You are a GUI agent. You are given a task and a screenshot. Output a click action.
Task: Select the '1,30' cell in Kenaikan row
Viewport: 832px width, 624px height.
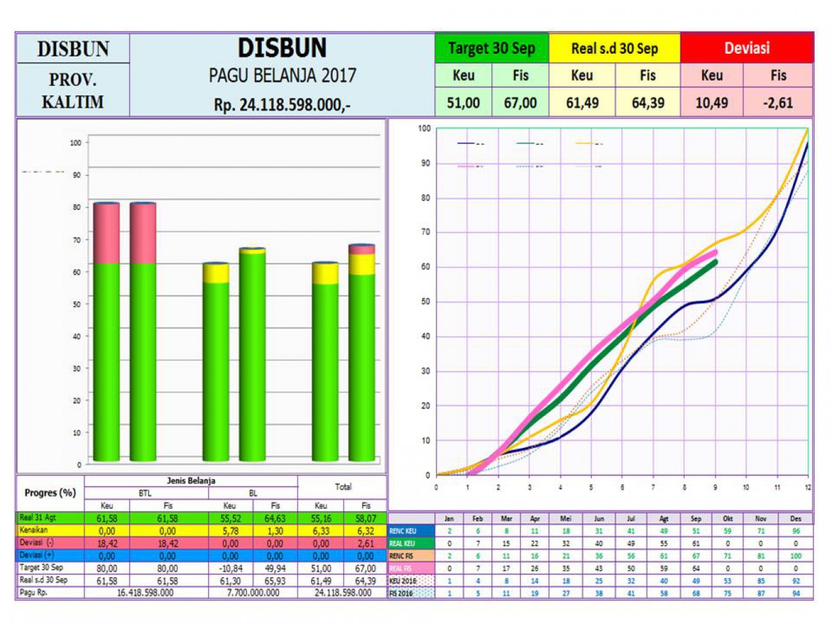(275, 531)
